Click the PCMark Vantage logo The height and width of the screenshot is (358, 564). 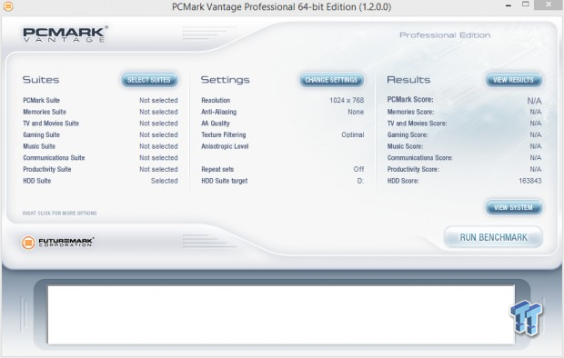pos(65,35)
